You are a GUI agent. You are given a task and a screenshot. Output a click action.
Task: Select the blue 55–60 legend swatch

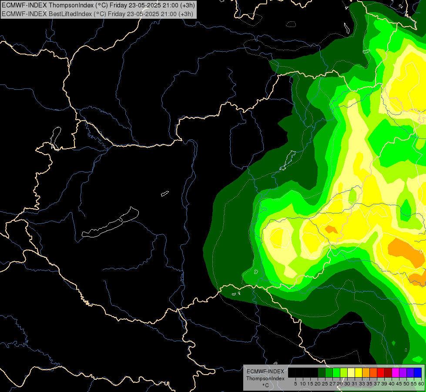(x=418, y=372)
